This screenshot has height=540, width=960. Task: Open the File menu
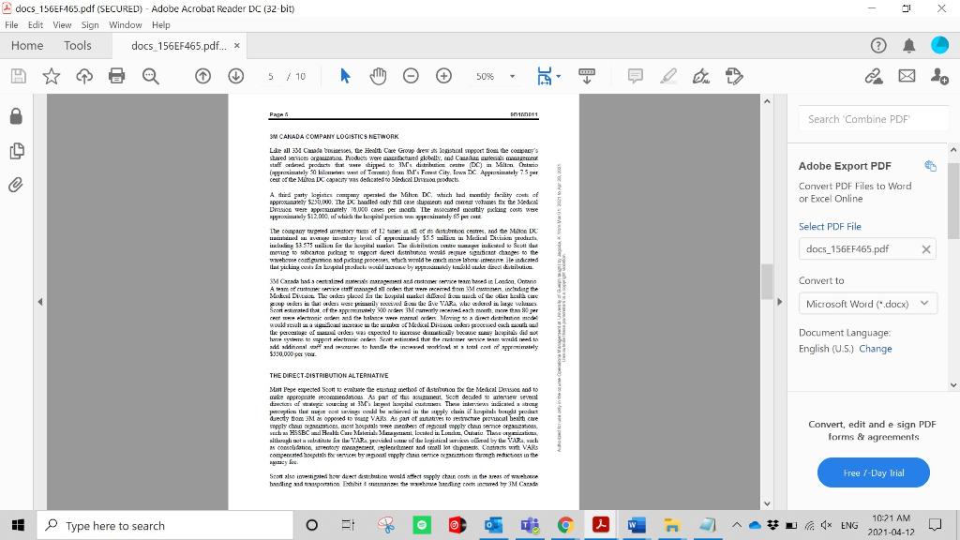click(11, 25)
